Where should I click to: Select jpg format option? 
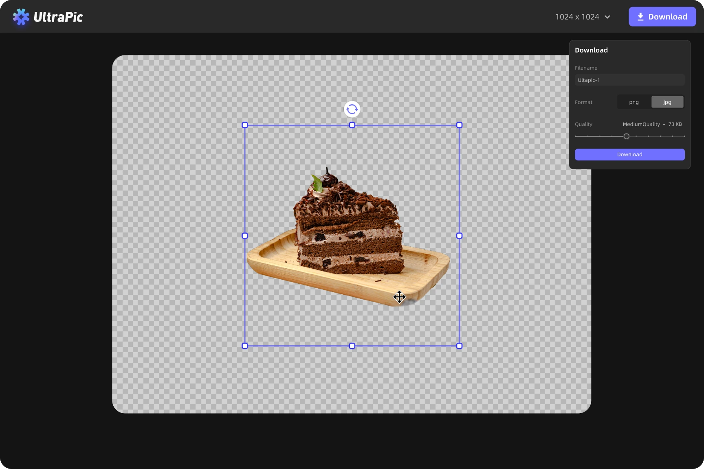pos(667,102)
